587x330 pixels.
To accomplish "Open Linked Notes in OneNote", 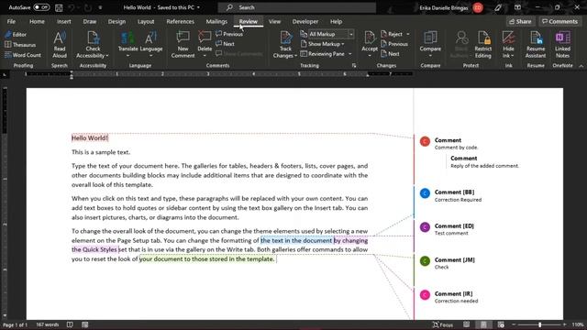I will tap(562, 45).
